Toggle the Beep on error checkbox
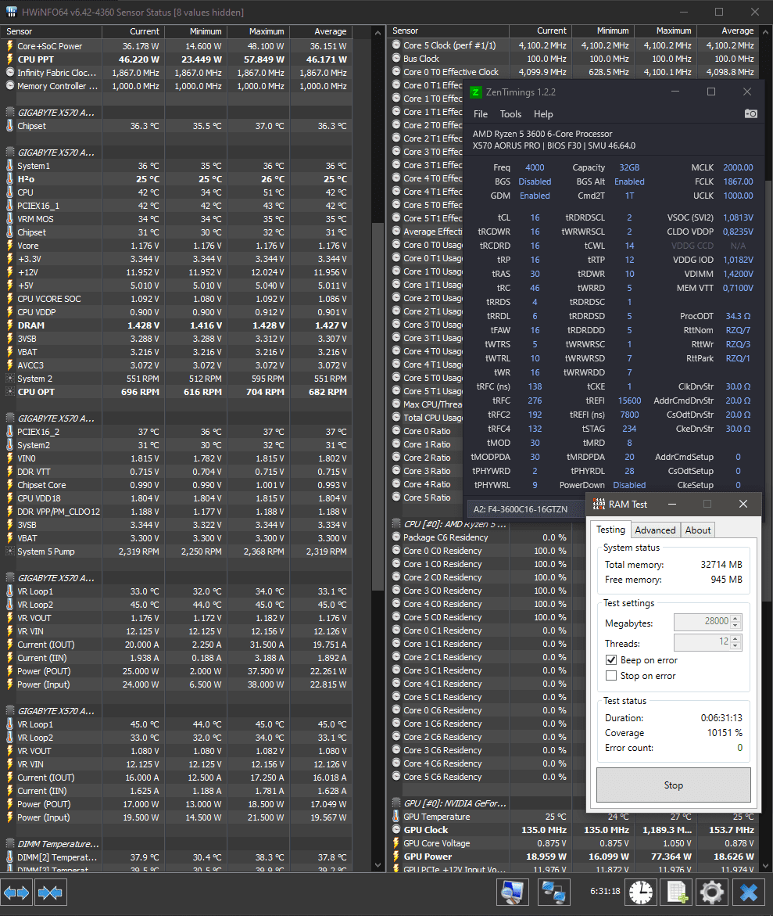The height and width of the screenshot is (916, 773). [611, 659]
